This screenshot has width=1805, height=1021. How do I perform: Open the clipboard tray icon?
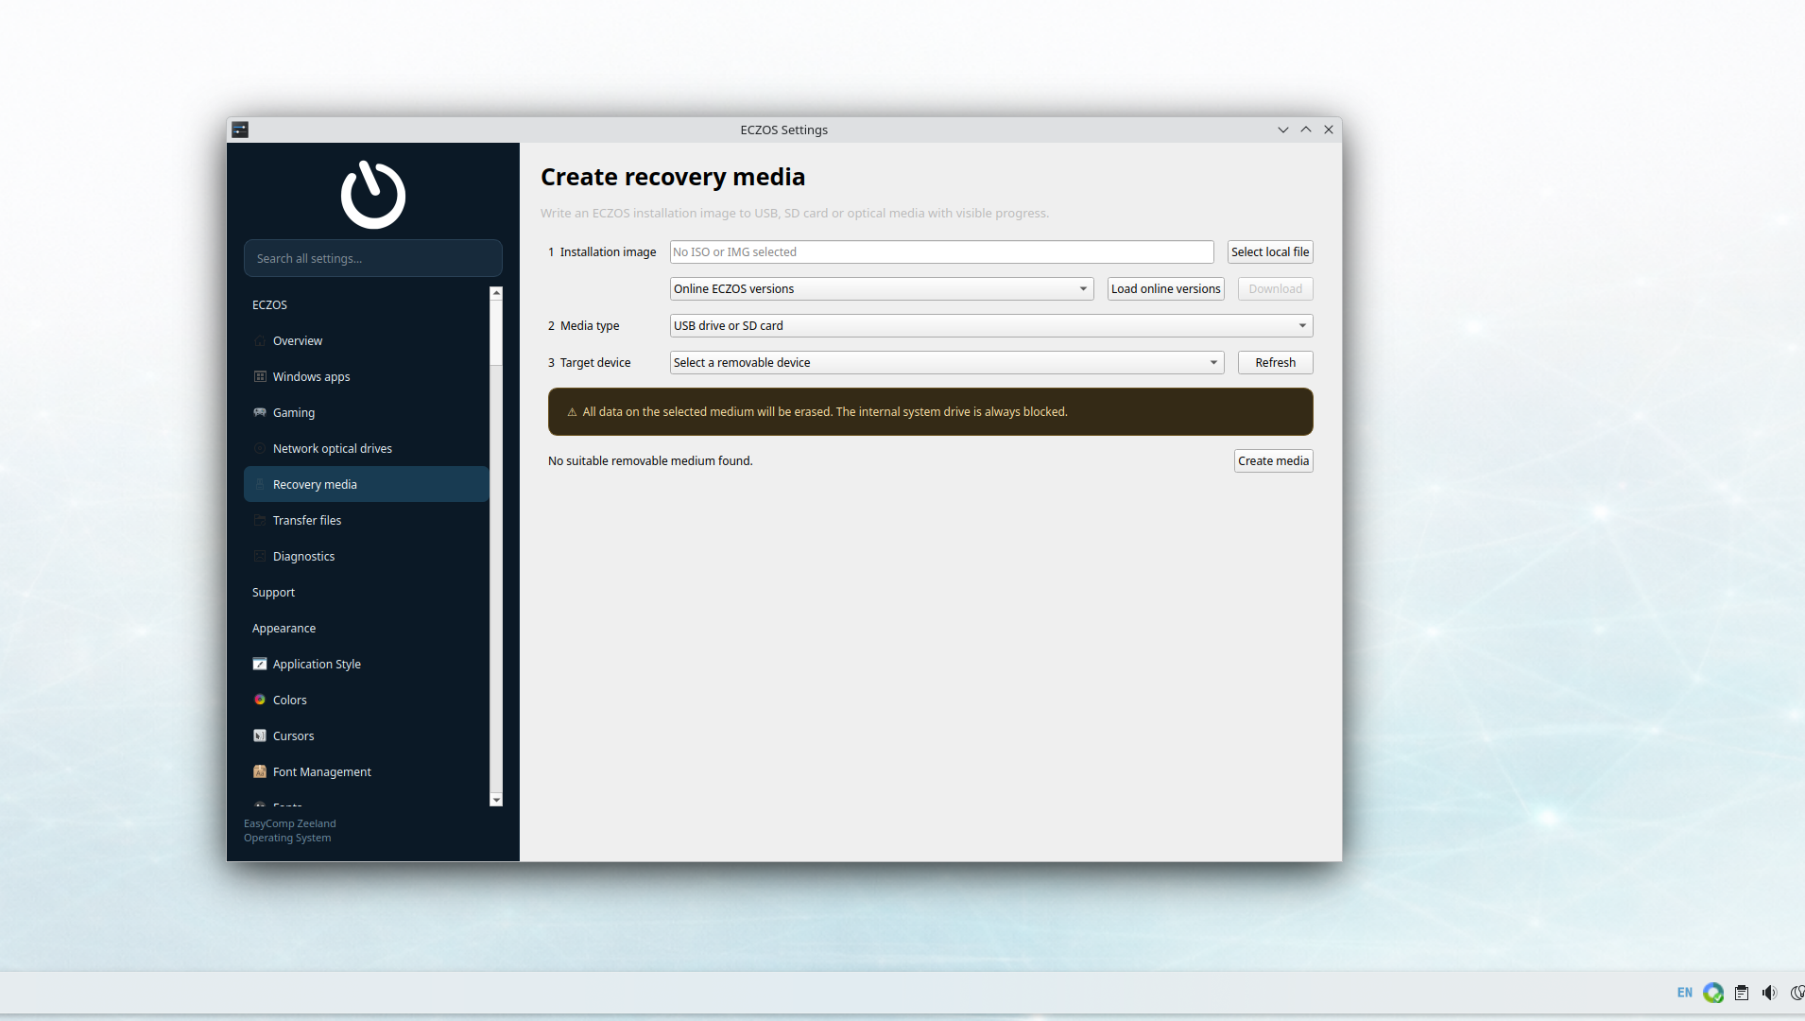(1742, 993)
